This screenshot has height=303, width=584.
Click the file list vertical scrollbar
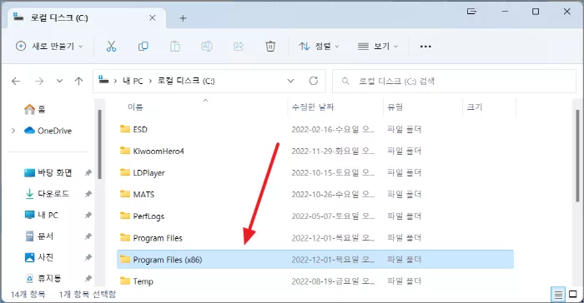(x=577, y=156)
